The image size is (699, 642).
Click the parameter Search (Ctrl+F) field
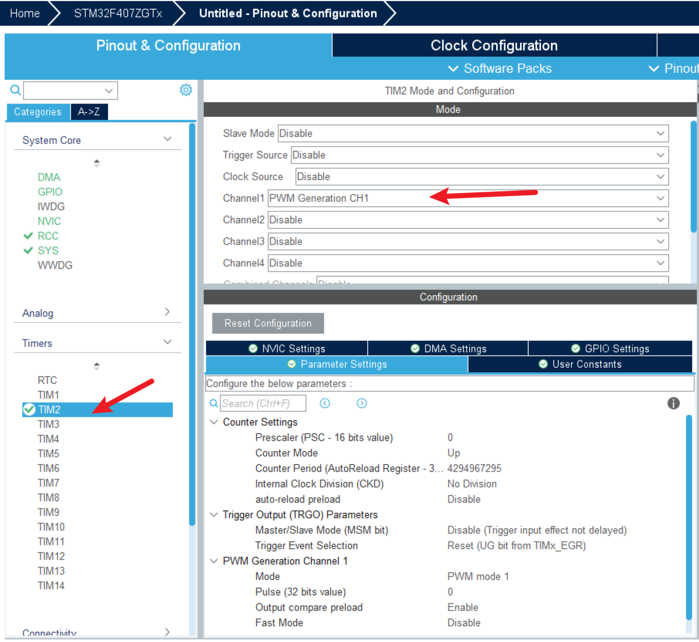point(263,403)
